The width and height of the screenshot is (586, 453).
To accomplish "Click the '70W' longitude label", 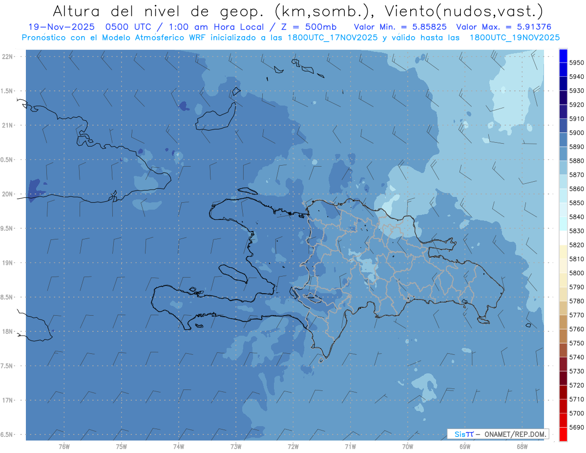I will 408,446.
